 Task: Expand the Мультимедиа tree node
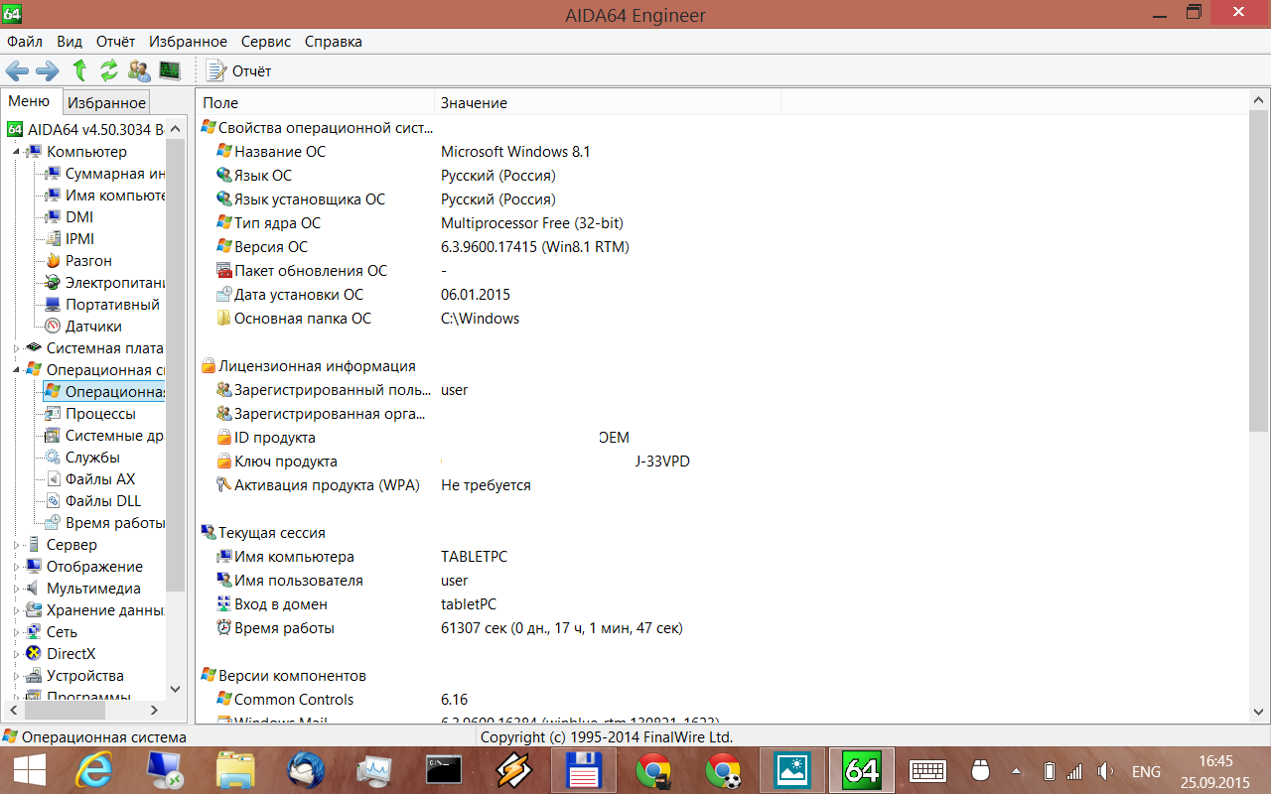coord(16,589)
